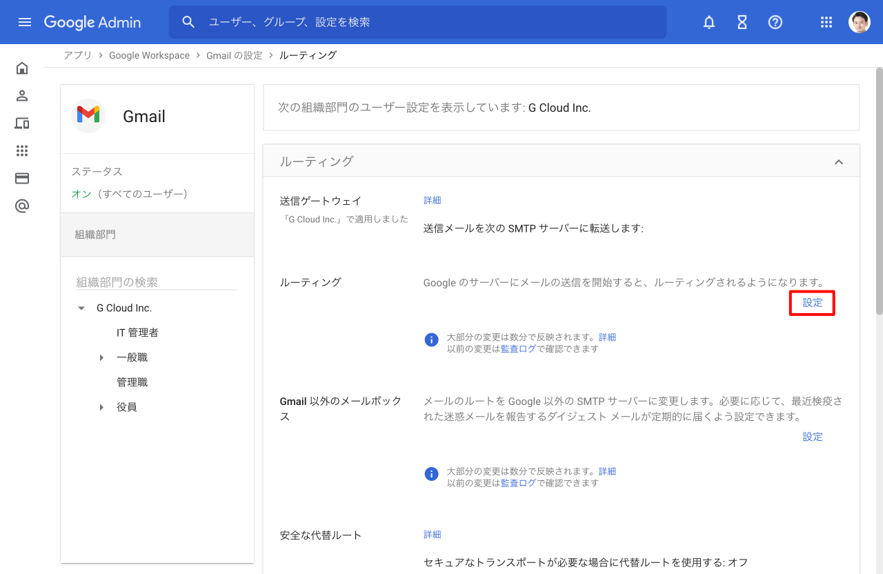This screenshot has height=574, width=883.
Task: Open Billing card icon in sidebar
Action: (22, 178)
